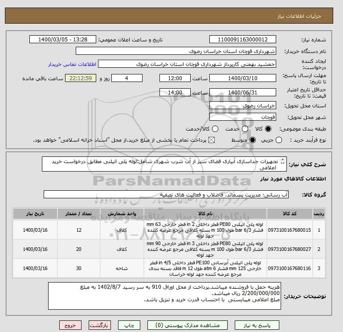Click the buyer name field شهرداری قوچان
The width and height of the screenshot is (343, 332).
(x=176, y=51)
